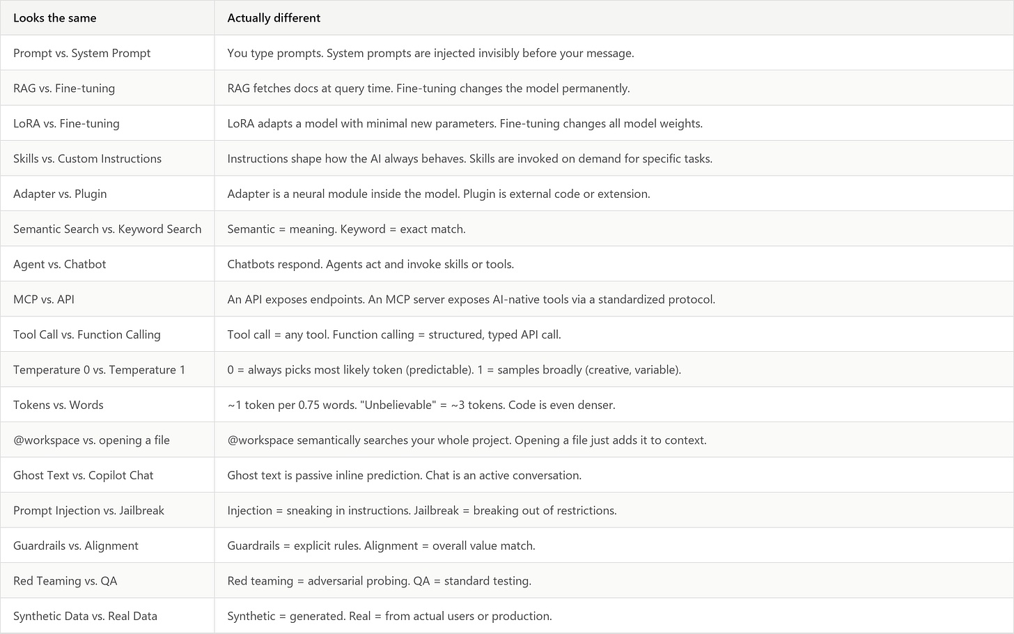This screenshot has height=634, width=1014.
Task: Click 'Temperature 0 vs. Temperature 1' label
Action: coord(99,370)
